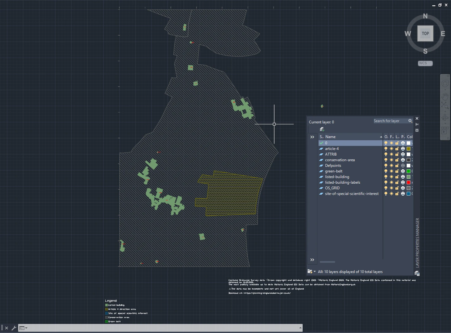451x333 pixels.
Task: Lock the listed-building layer padlock
Action: click(x=397, y=177)
